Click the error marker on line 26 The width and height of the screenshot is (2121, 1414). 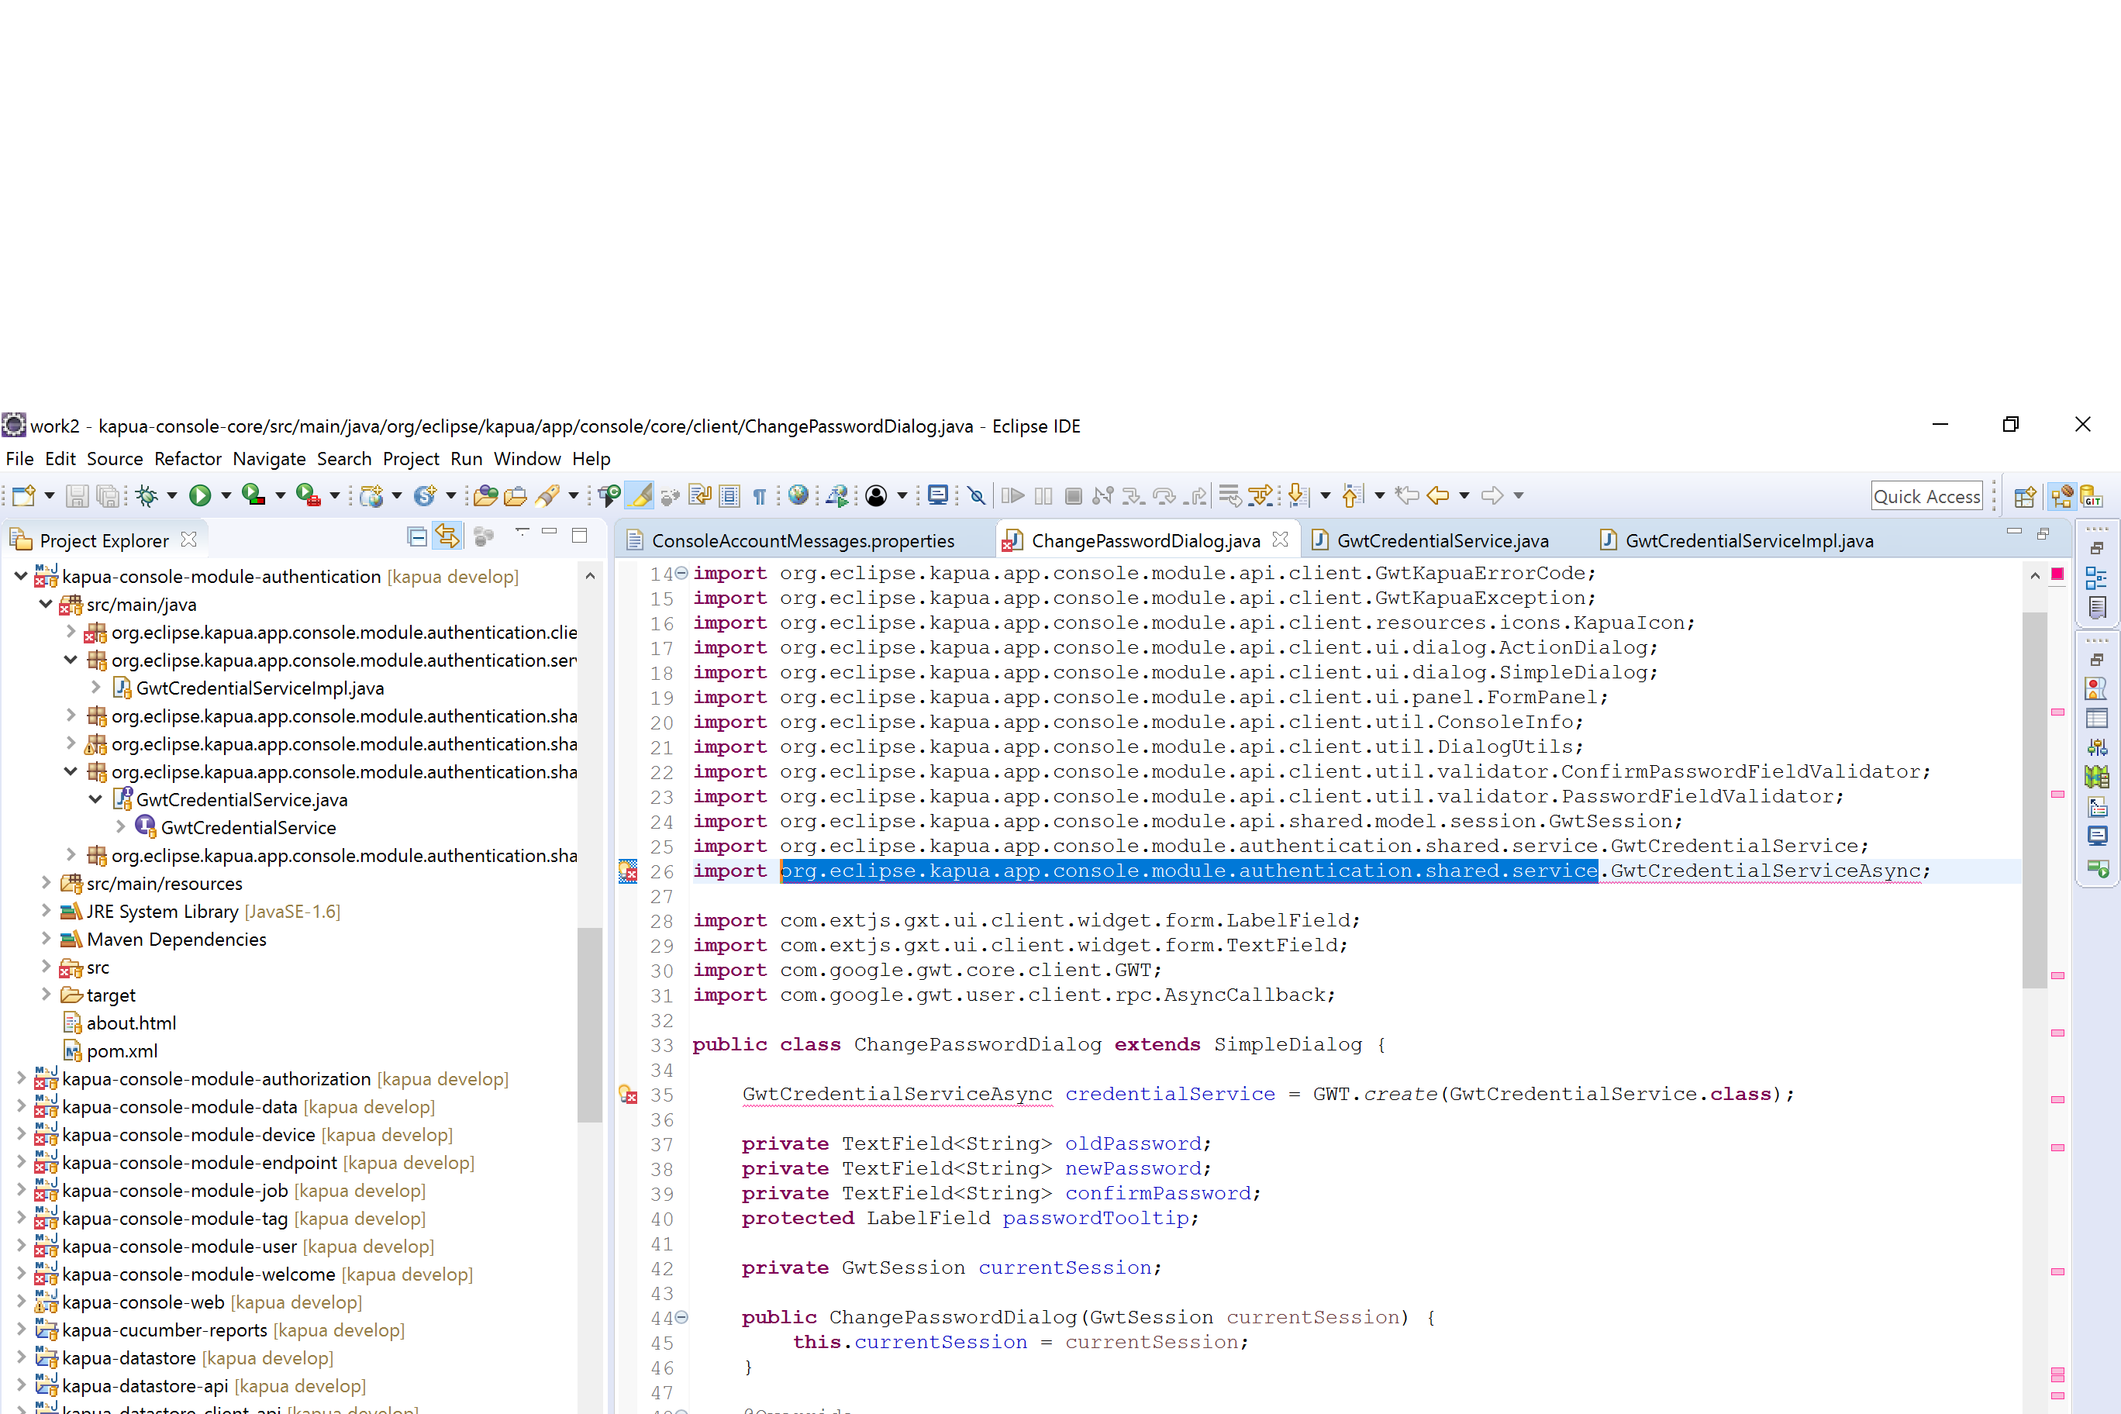[x=628, y=871]
